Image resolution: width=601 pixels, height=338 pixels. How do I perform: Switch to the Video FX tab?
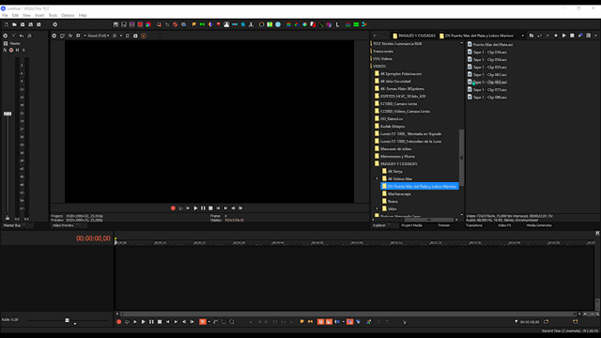(504, 225)
